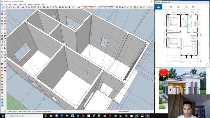Click the taskbar search box
The height and width of the screenshot is (118, 210).
(x=24, y=116)
